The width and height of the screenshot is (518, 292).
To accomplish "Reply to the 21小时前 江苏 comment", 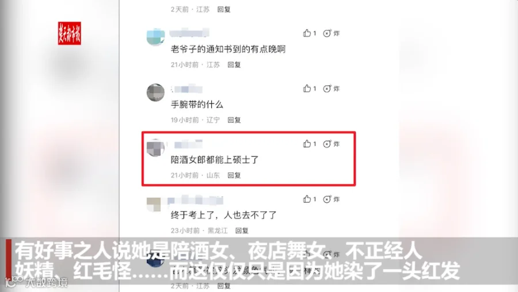I will coord(234,65).
